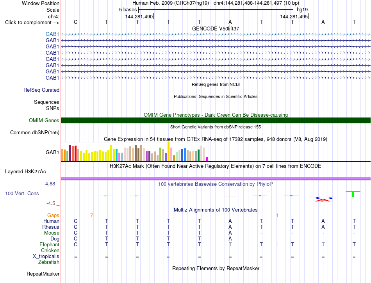Click the 100 Vert. Cons track label

(x=22, y=193)
